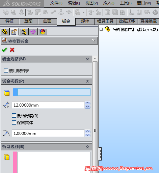Click the Fold toolbar icon

point(139,12)
